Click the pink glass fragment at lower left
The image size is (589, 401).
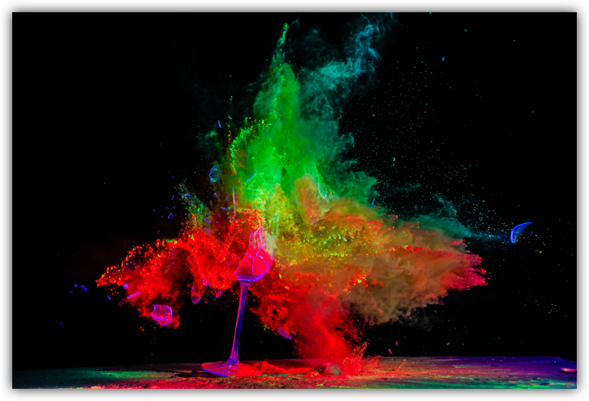pyautogui.click(x=161, y=314)
